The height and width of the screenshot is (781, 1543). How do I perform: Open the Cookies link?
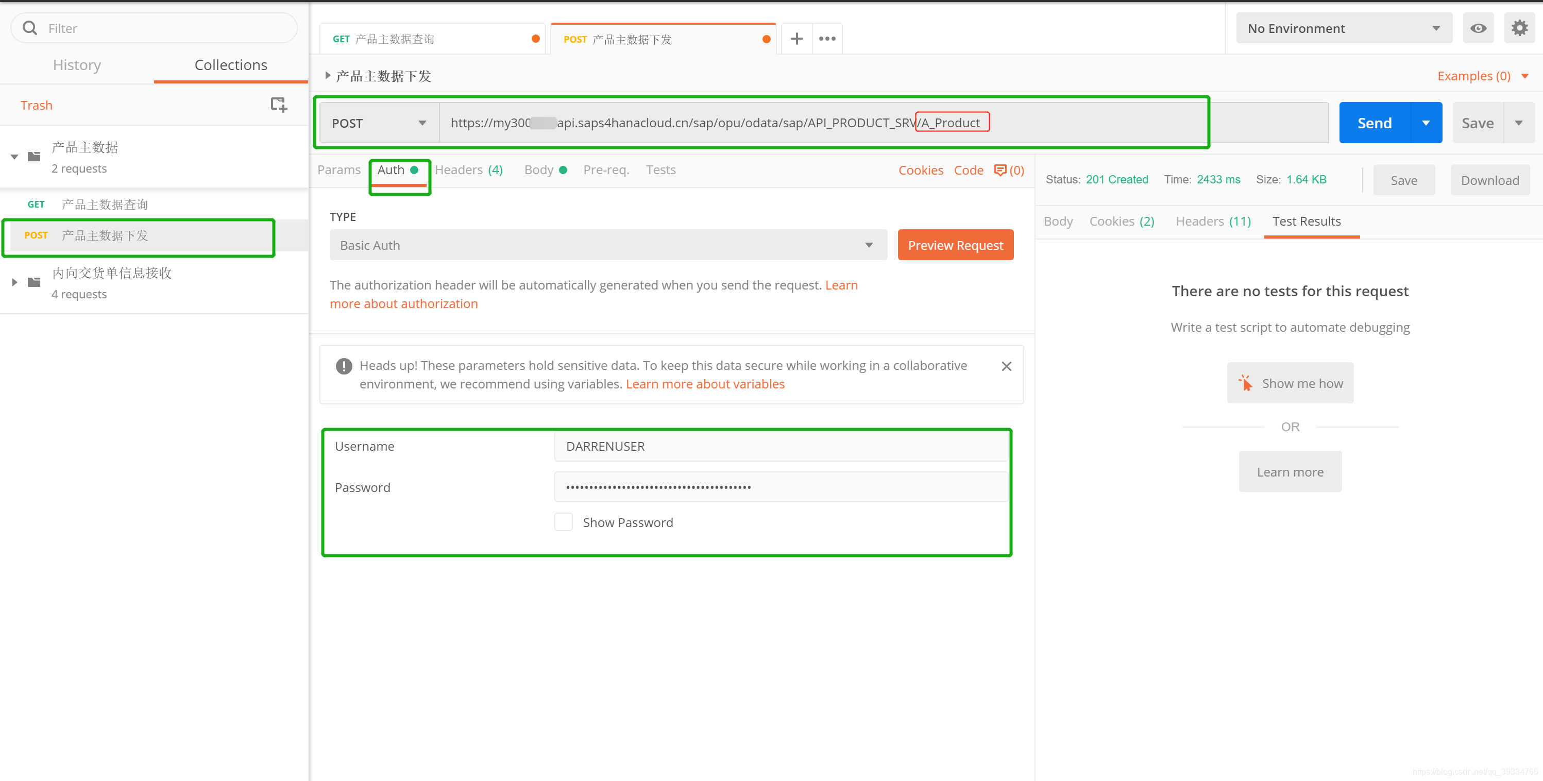[x=921, y=170]
